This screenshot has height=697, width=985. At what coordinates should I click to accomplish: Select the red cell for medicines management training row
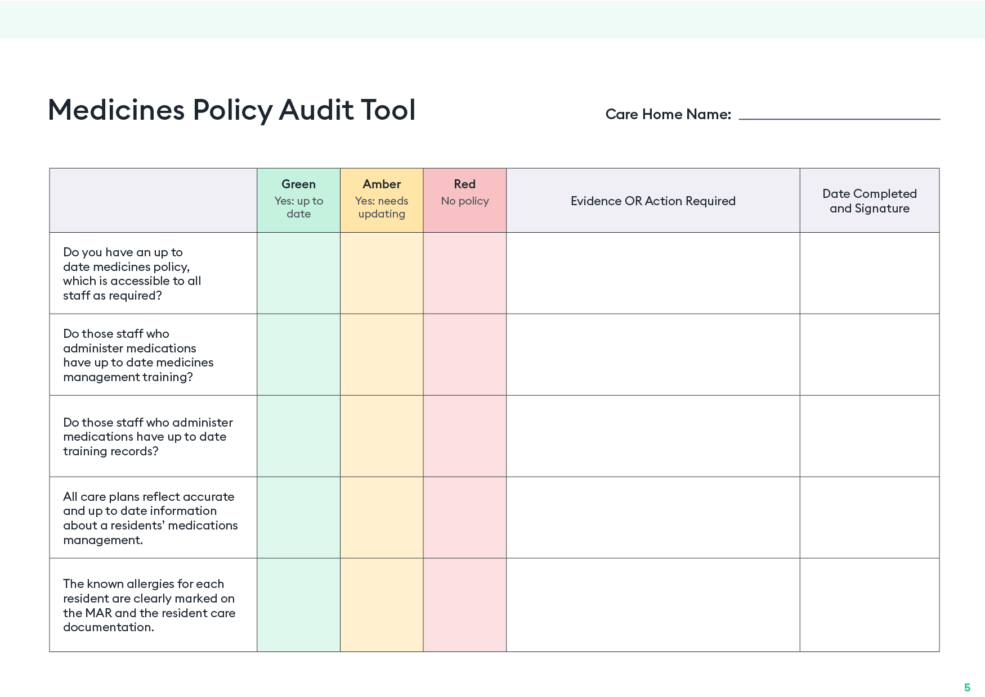464,355
